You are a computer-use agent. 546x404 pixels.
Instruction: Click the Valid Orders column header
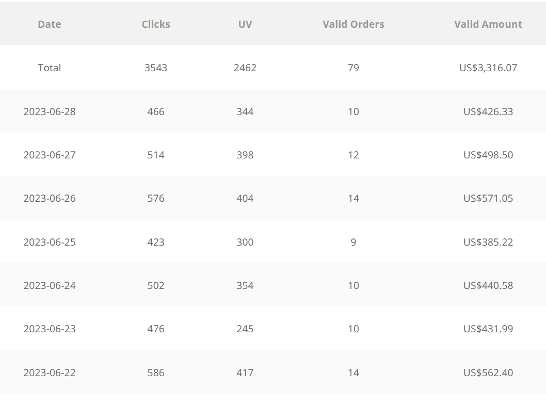coord(353,24)
